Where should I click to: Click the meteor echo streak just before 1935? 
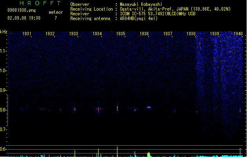click(117, 108)
